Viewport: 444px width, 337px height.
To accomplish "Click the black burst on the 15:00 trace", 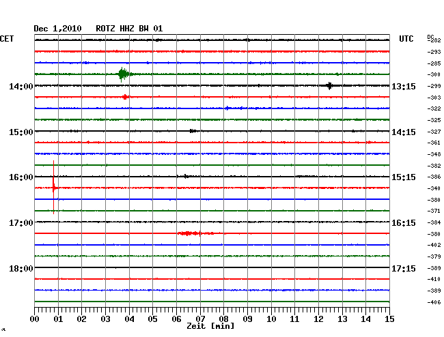I will pyautogui.click(x=193, y=131).
